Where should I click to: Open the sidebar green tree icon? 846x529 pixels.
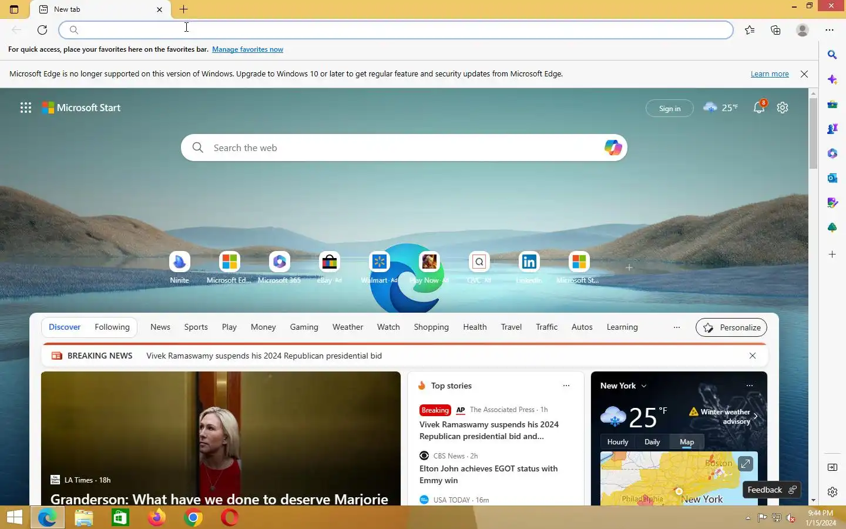(832, 227)
